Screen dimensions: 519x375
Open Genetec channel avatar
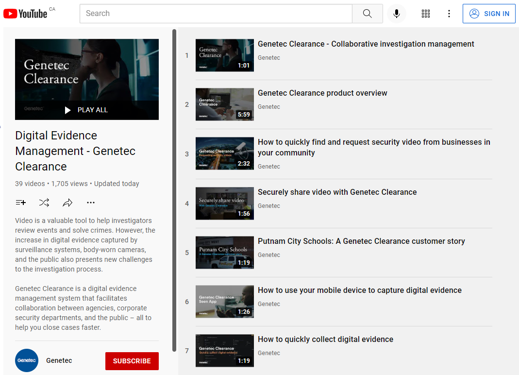point(27,360)
